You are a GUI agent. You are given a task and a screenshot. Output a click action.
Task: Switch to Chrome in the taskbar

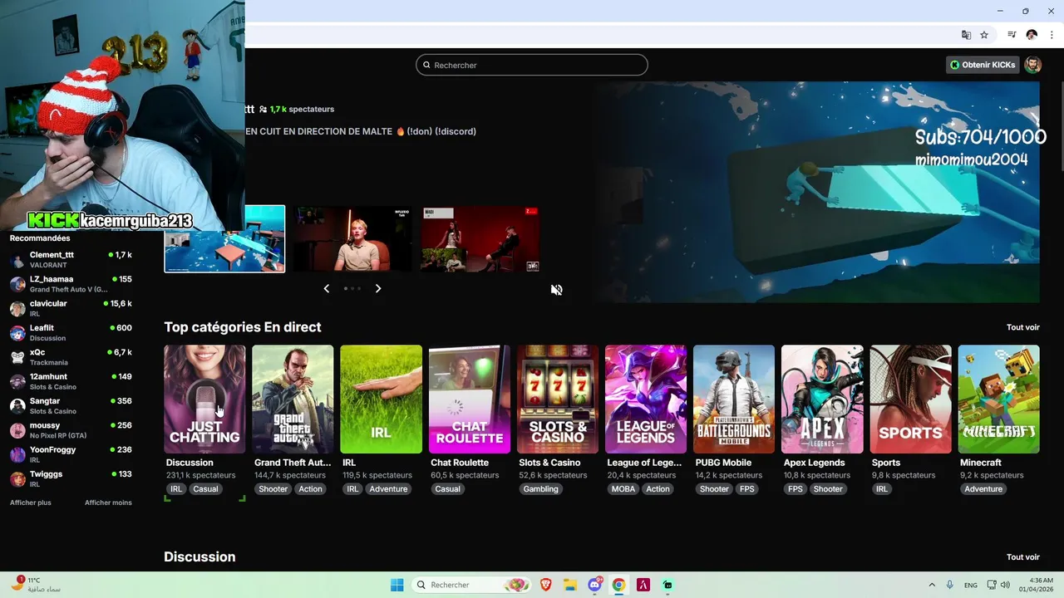tap(618, 585)
